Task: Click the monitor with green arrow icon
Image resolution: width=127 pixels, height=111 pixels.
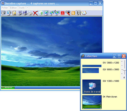Action: (x=46, y=13)
